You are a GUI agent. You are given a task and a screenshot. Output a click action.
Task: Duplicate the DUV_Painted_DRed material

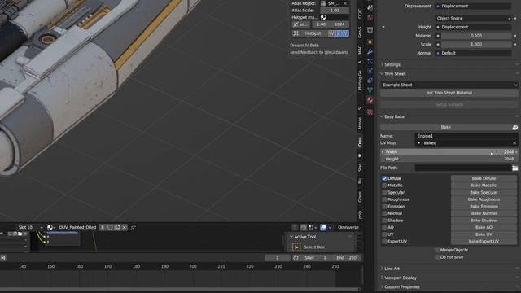[x=117, y=228]
